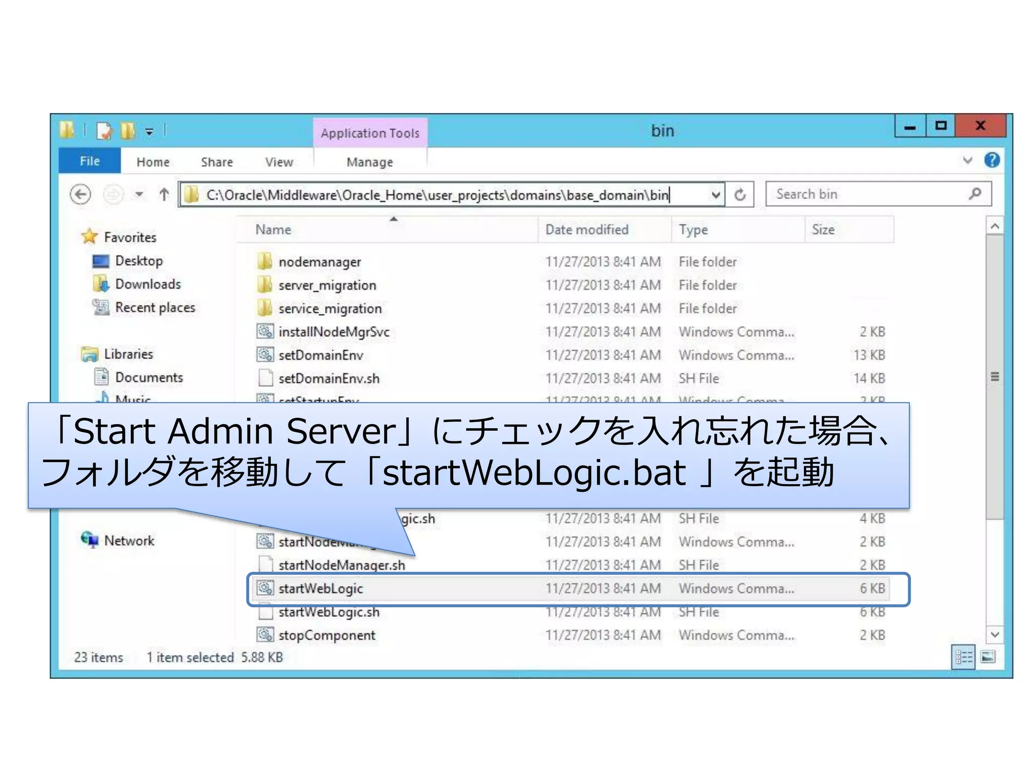Select the startNodeManager.sh file icon
Viewport: 1031px width, 773px height.
[x=265, y=564]
